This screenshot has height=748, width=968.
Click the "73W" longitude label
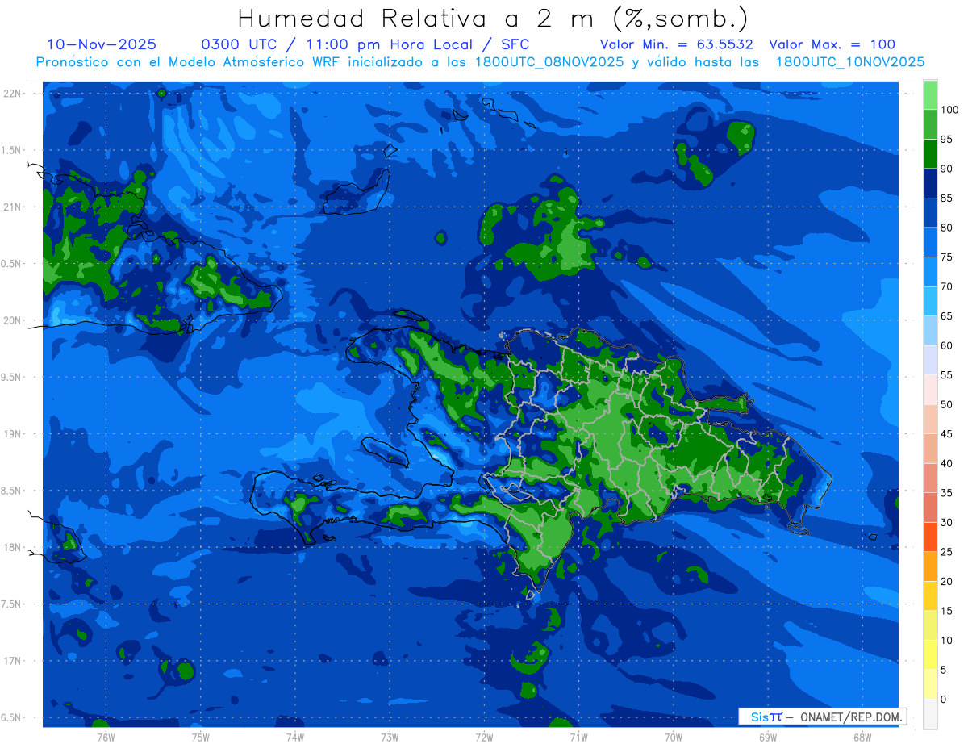[x=390, y=738]
